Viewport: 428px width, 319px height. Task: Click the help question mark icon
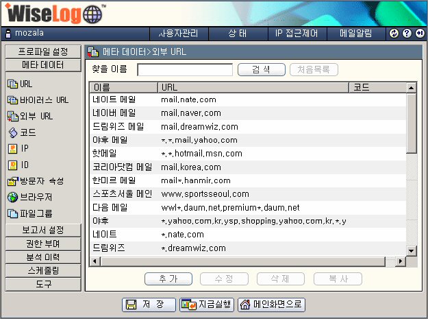click(407, 33)
